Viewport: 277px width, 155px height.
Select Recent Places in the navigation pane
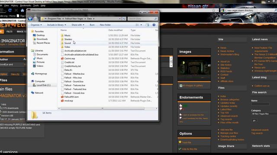(x=43, y=43)
